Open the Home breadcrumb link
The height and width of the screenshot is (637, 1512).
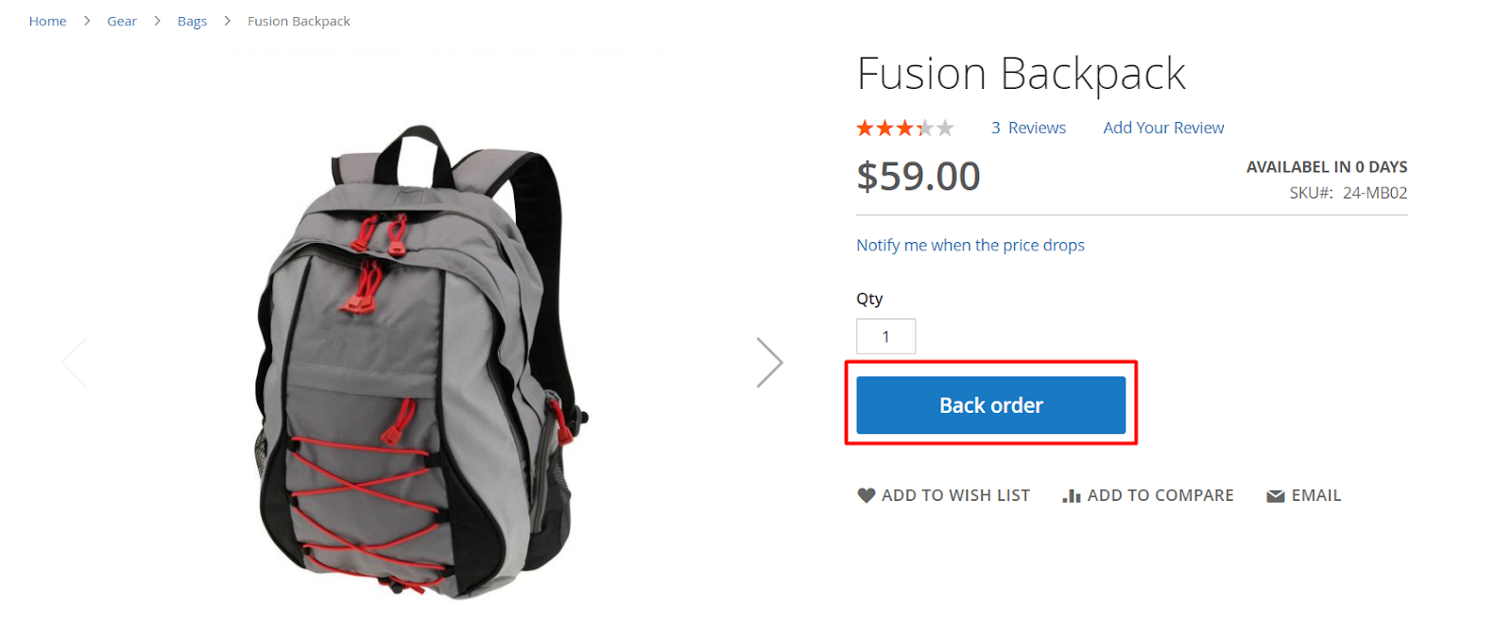coord(47,21)
